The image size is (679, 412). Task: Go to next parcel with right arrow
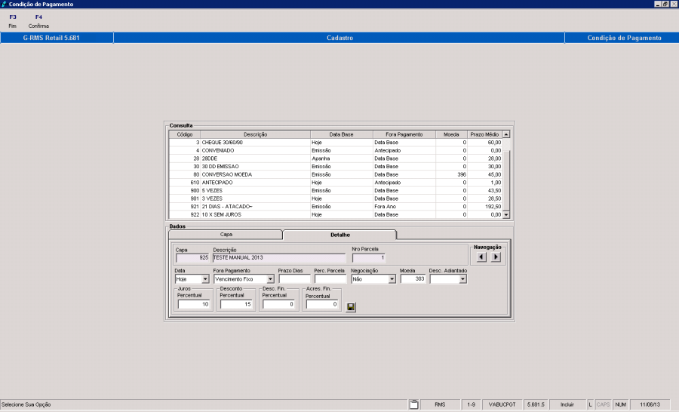496,257
